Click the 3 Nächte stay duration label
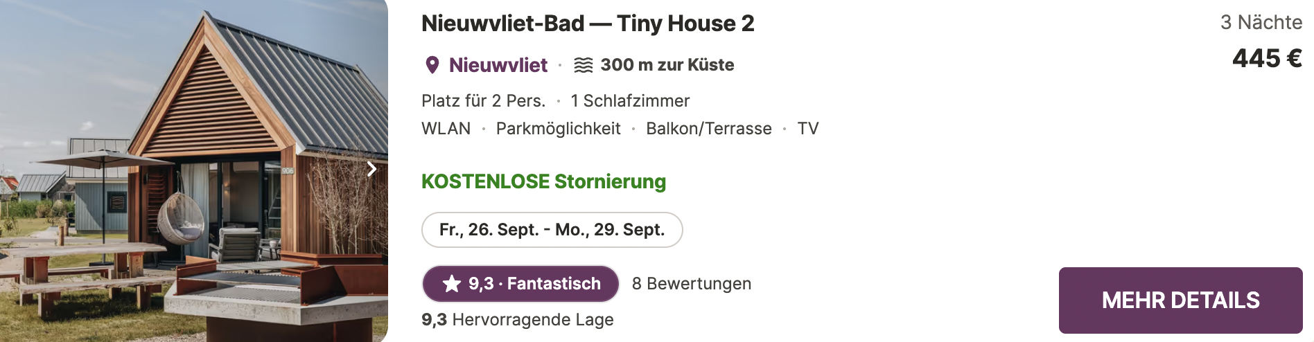Screen dimensions: 1314x342 [x=1261, y=22]
